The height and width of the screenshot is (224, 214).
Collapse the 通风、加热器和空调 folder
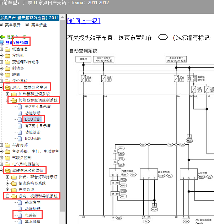[x=1, y=87]
